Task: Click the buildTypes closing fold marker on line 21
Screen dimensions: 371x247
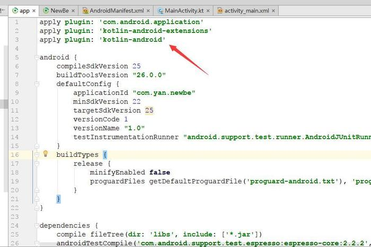Action: pyautogui.click(x=37, y=199)
